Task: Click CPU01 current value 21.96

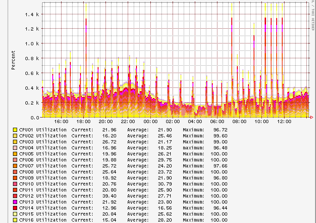Action: tap(109, 130)
